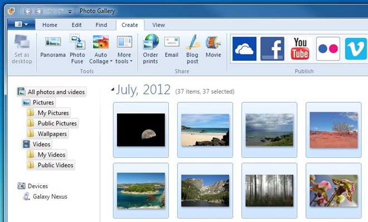Select the Photo Fuse tool
Image resolution: width=368 pixels, height=222 pixels.
pyautogui.click(x=77, y=49)
